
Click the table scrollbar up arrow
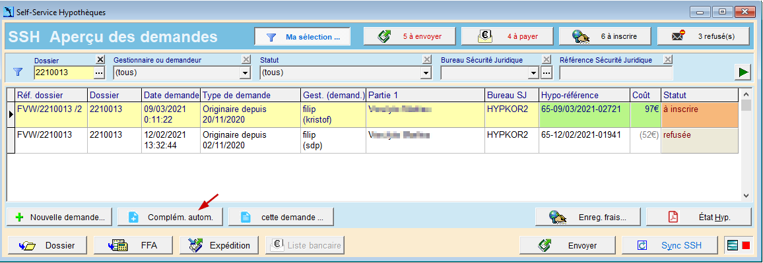(x=746, y=94)
